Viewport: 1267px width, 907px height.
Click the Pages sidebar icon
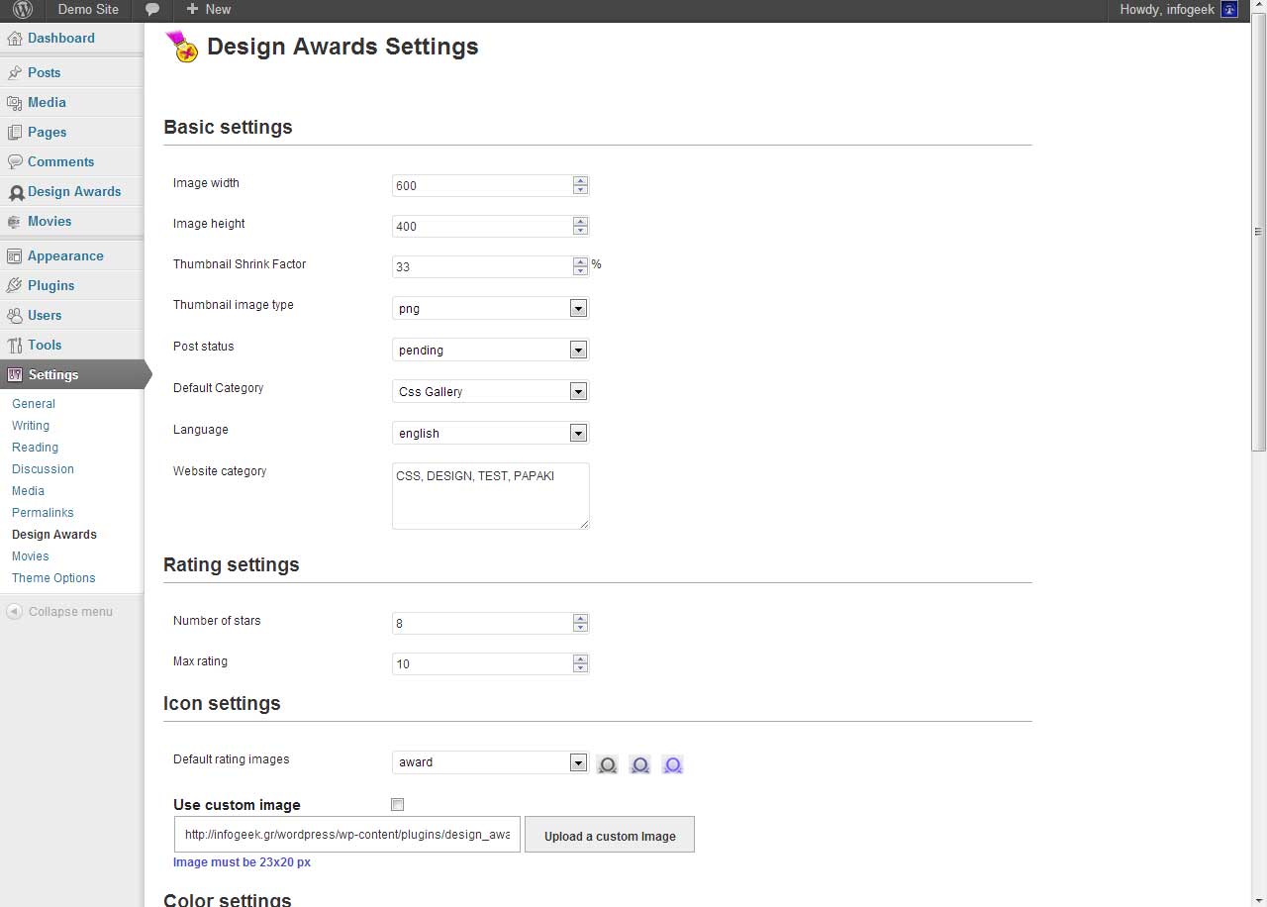point(15,133)
